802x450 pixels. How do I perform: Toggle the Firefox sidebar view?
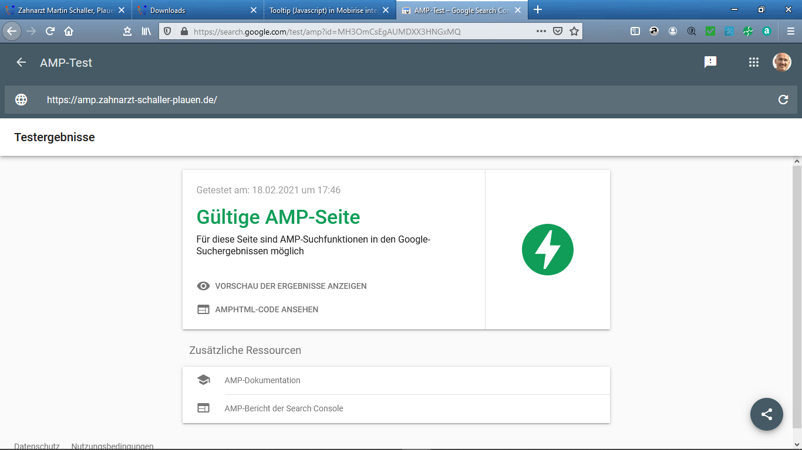coord(635,32)
